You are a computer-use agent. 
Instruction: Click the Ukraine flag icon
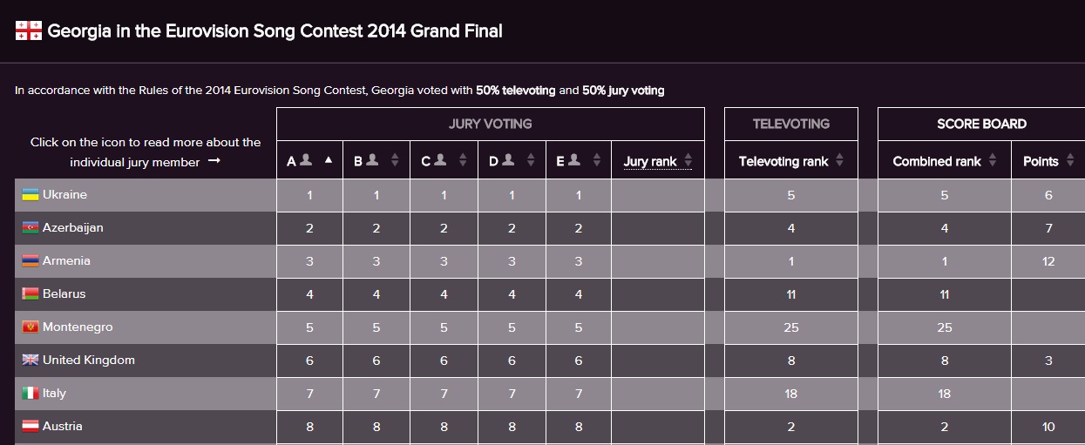pos(31,195)
